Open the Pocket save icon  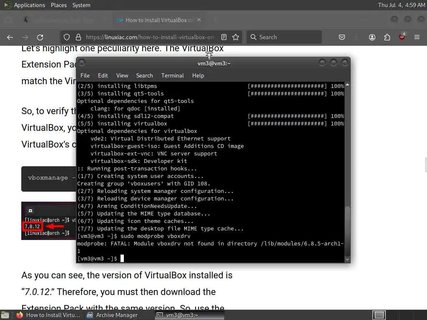(342, 37)
